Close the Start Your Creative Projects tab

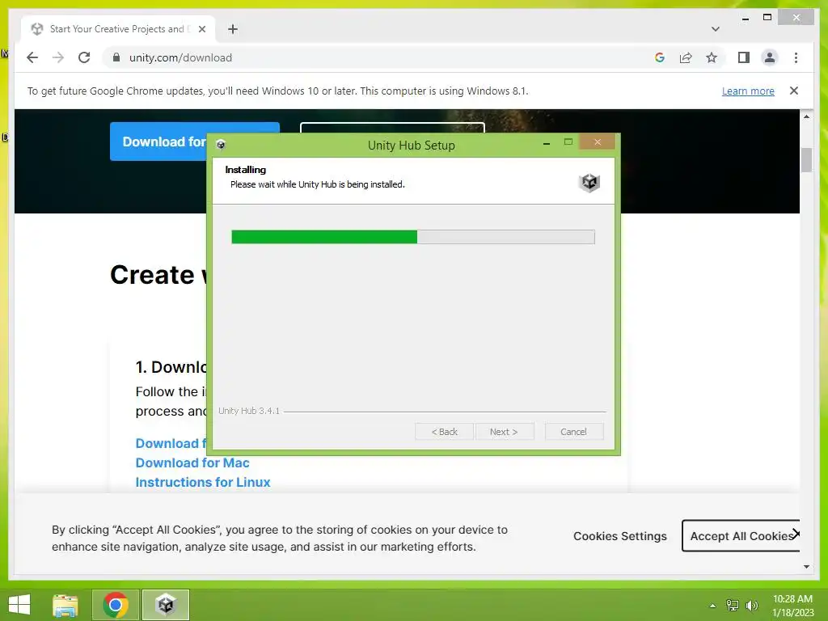201,29
